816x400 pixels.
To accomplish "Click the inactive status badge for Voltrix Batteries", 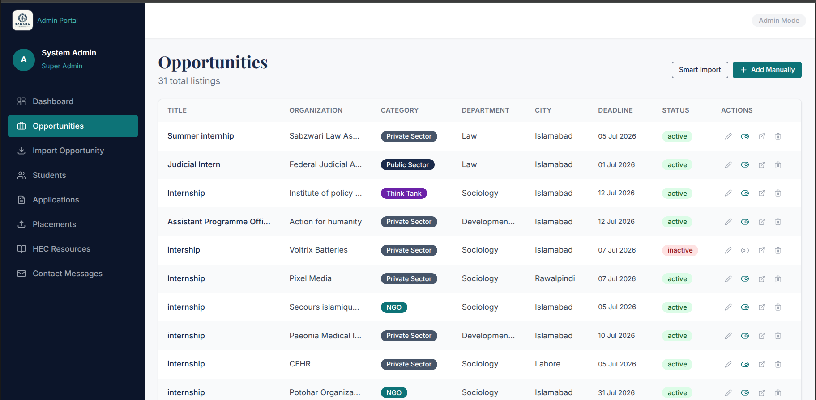I will tap(680, 250).
